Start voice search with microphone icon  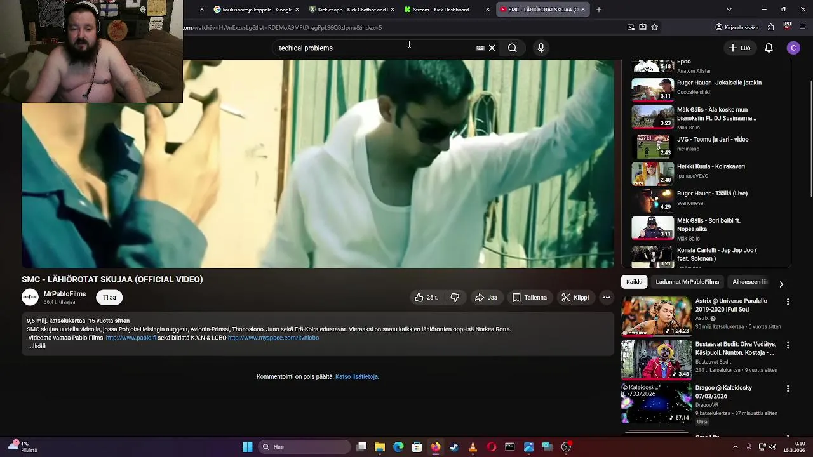coord(541,48)
